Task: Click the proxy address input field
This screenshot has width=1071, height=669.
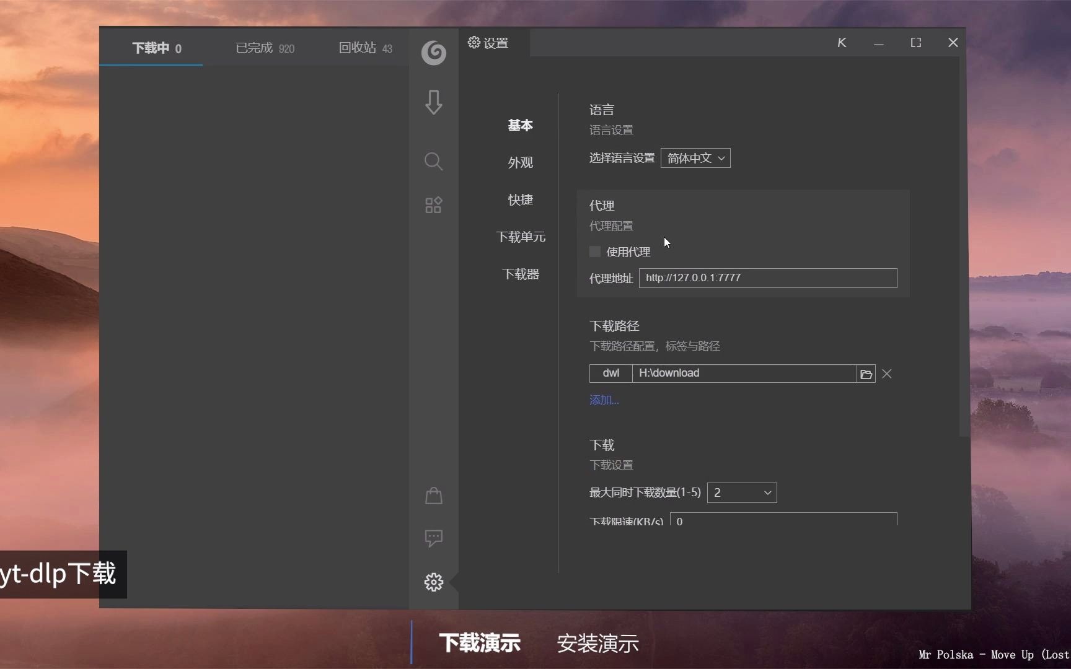Action: pyautogui.click(x=768, y=278)
